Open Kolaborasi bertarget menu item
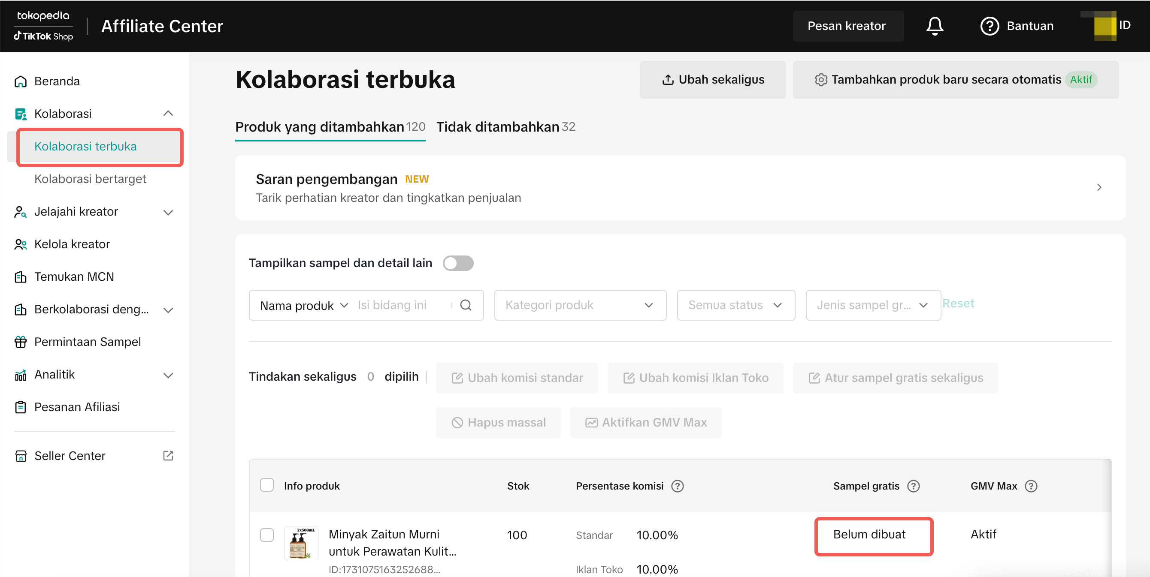1150x577 pixels. coord(90,179)
